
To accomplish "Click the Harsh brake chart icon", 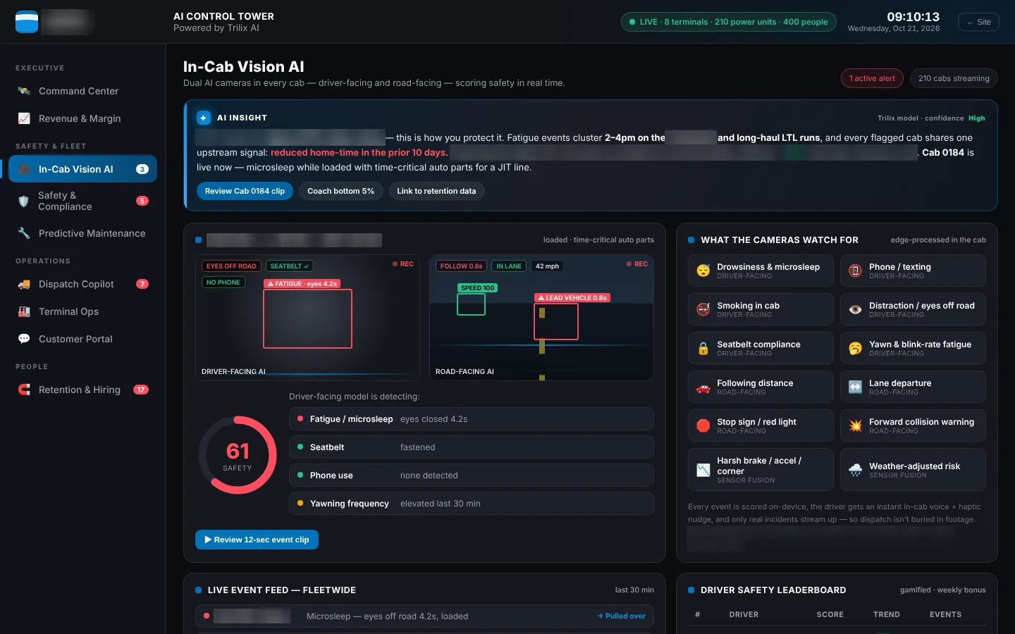I will pyautogui.click(x=703, y=470).
